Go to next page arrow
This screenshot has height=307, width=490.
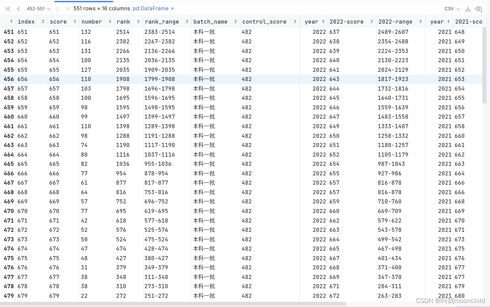click(x=57, y=9)
